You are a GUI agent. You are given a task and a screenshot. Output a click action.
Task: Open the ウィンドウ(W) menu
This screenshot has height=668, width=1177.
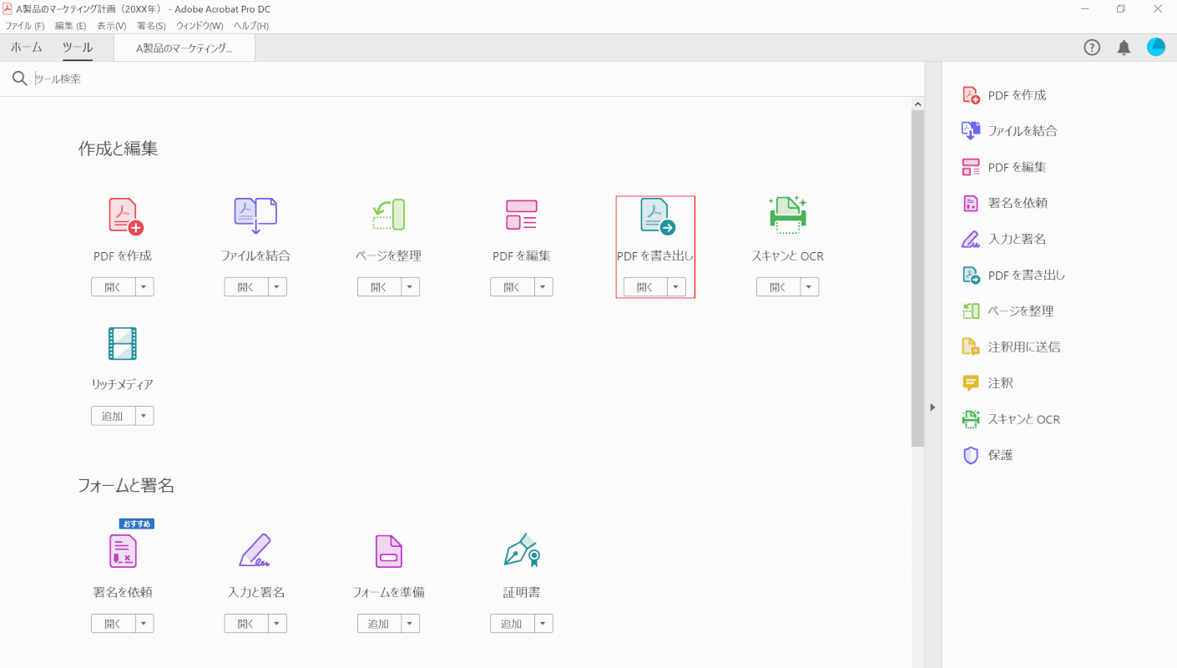point(200,26)
